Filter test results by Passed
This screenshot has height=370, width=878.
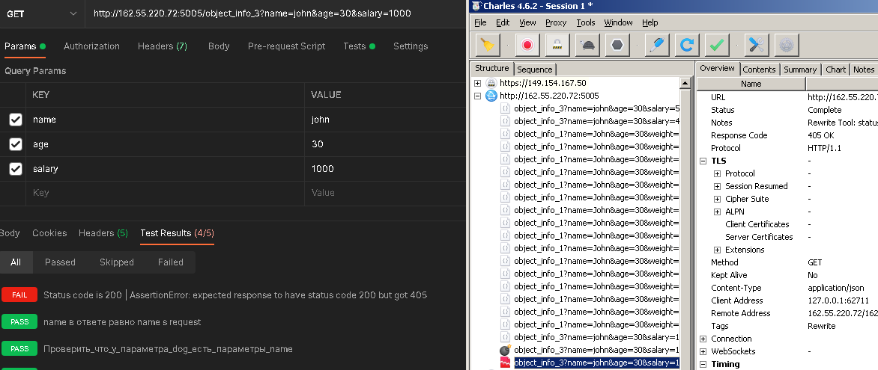coord(60,262)
